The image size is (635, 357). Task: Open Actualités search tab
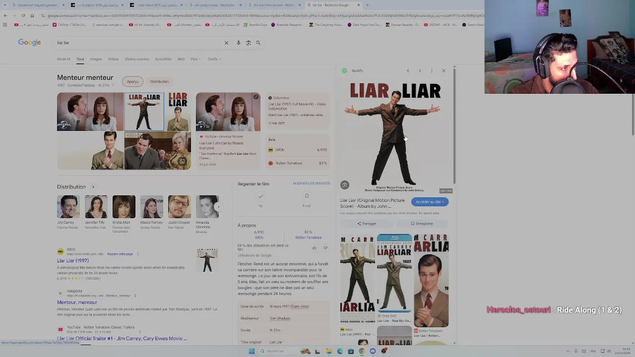point(163,59)
